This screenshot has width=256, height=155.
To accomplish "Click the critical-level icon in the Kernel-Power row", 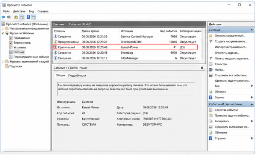I will click(x=55, y=47).
